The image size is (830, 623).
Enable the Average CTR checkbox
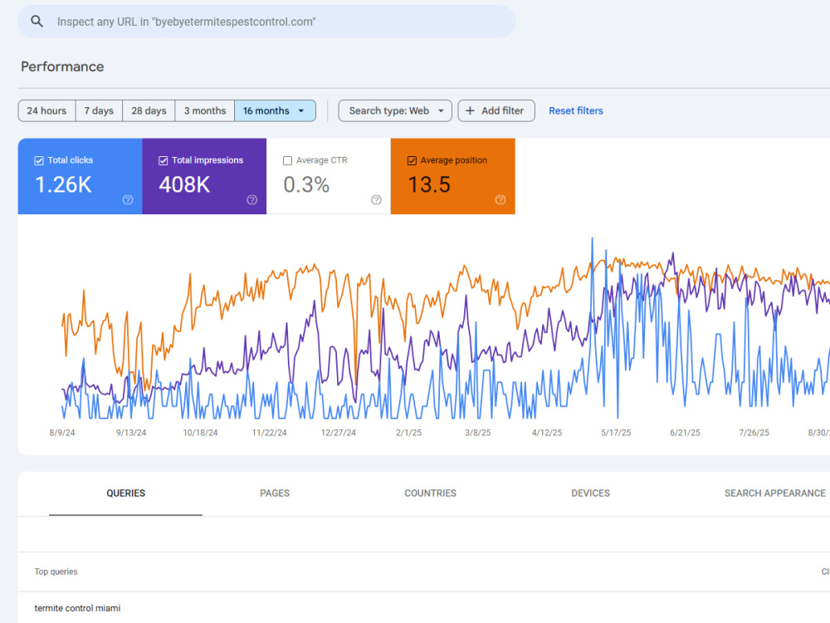tap(287, 160)
